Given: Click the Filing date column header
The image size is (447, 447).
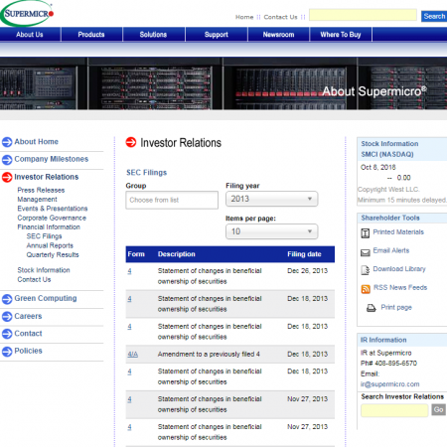Looking at the screenshot, I should click(x=304, y=254).
